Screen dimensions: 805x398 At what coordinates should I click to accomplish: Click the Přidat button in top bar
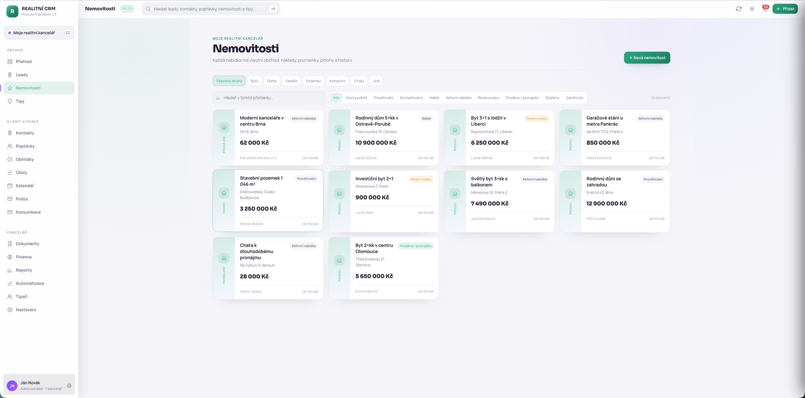pos(785,9)
